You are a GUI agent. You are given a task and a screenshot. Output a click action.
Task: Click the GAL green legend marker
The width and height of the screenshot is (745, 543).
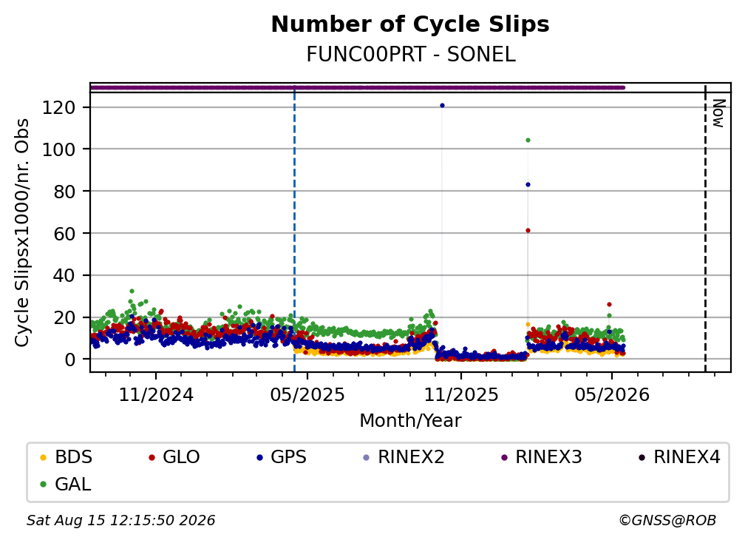pos(43,485)
